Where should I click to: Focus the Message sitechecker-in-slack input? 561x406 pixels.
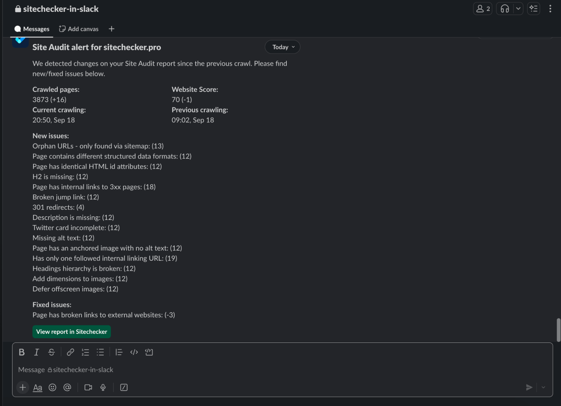pos(282,370)
